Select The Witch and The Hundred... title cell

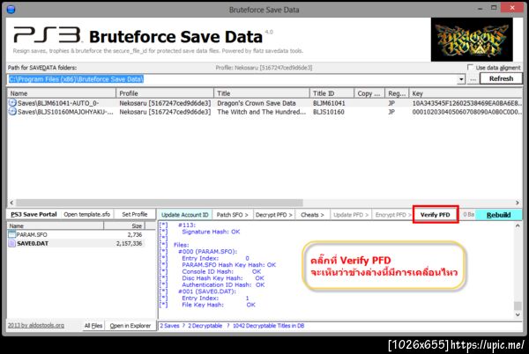[x=261, y=112]
